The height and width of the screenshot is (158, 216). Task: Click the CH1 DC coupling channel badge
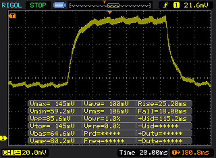(x=12, y=153)
